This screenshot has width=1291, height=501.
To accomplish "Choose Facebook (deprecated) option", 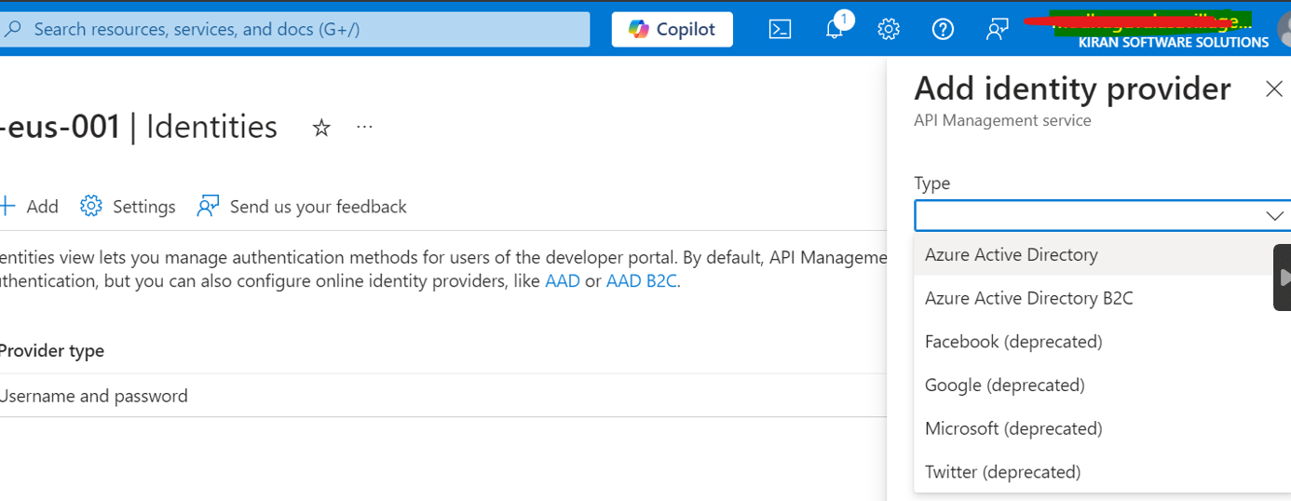I will (x=1102, y=342).
